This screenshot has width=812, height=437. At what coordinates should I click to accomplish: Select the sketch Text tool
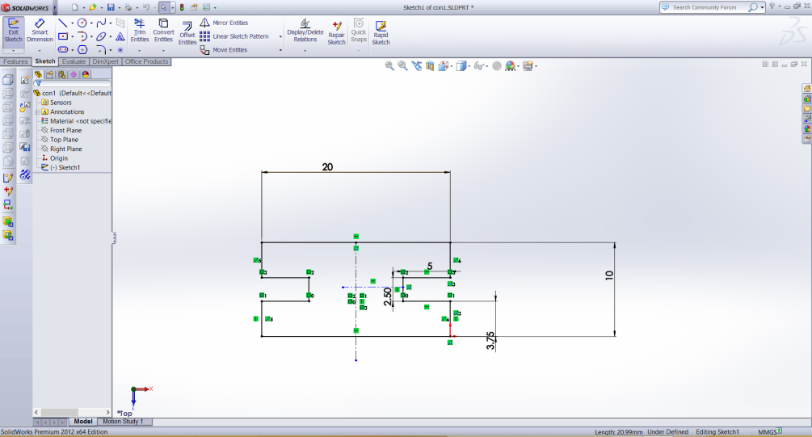click(x=120, y=36)
